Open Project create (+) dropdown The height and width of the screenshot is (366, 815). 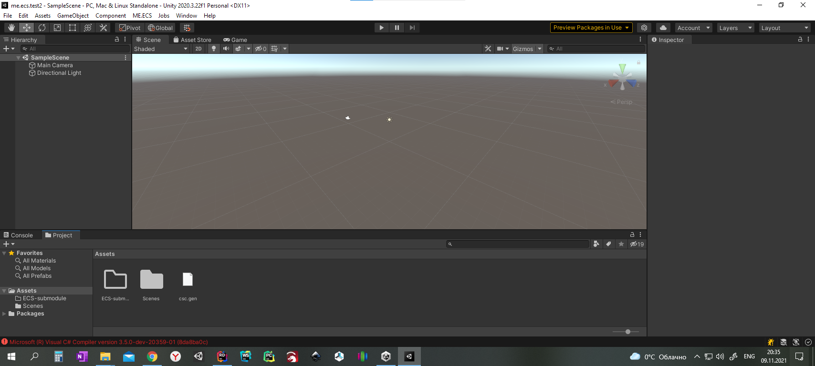pos(9,244)
